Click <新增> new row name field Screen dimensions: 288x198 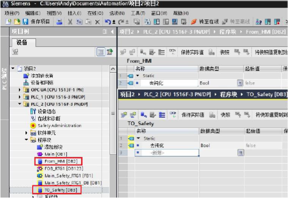point(167,153)
